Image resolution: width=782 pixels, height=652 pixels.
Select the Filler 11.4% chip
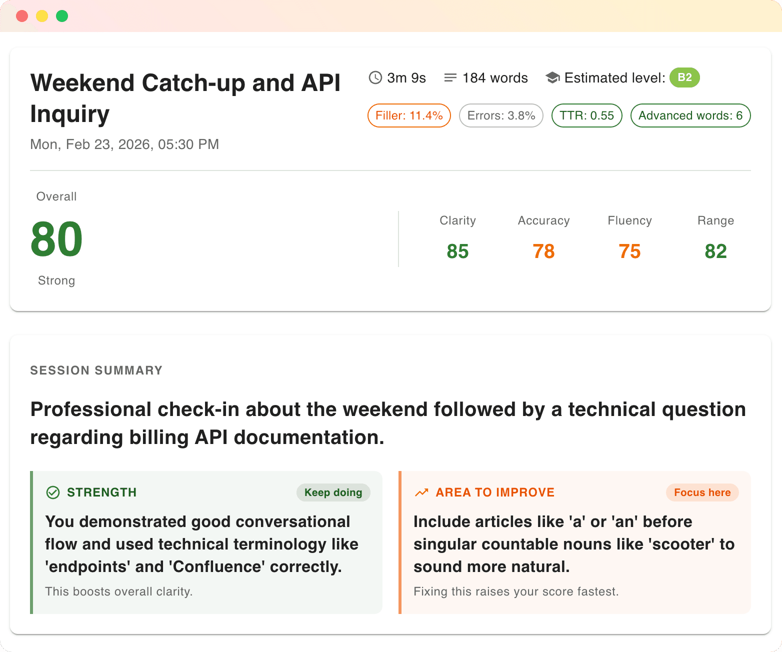pos(409,115)
